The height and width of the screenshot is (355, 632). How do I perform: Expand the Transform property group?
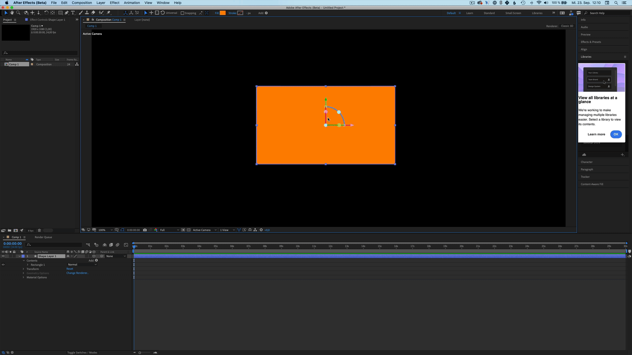[x=23, y=269]
